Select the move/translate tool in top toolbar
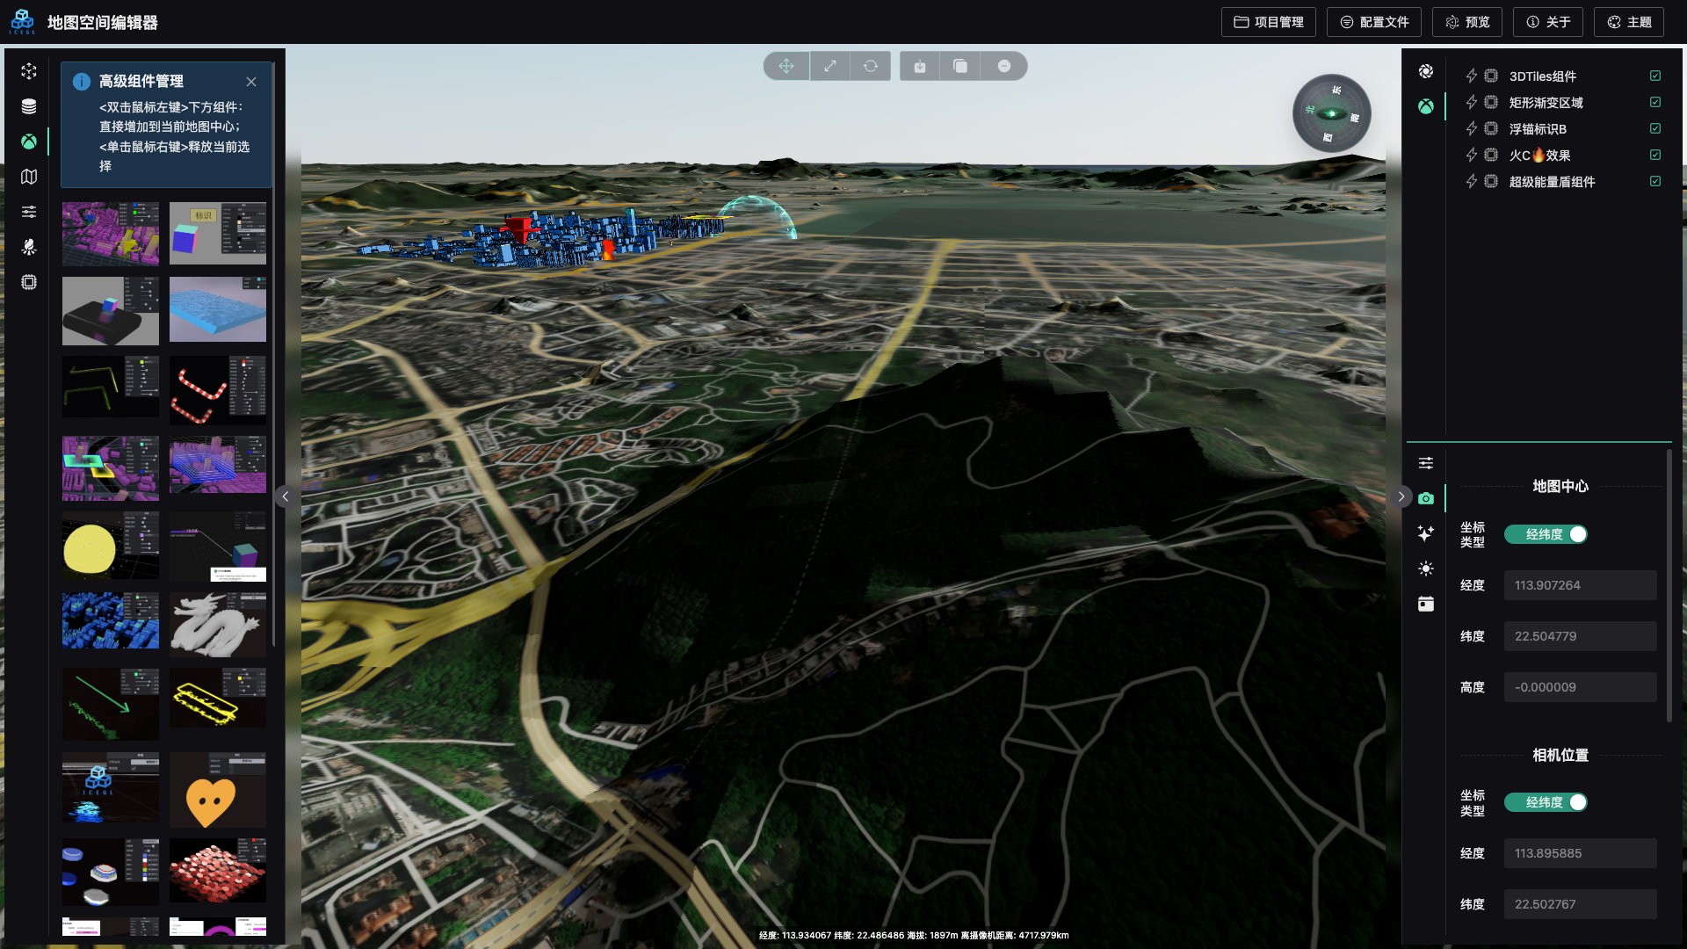 click(x=786, y=66)
